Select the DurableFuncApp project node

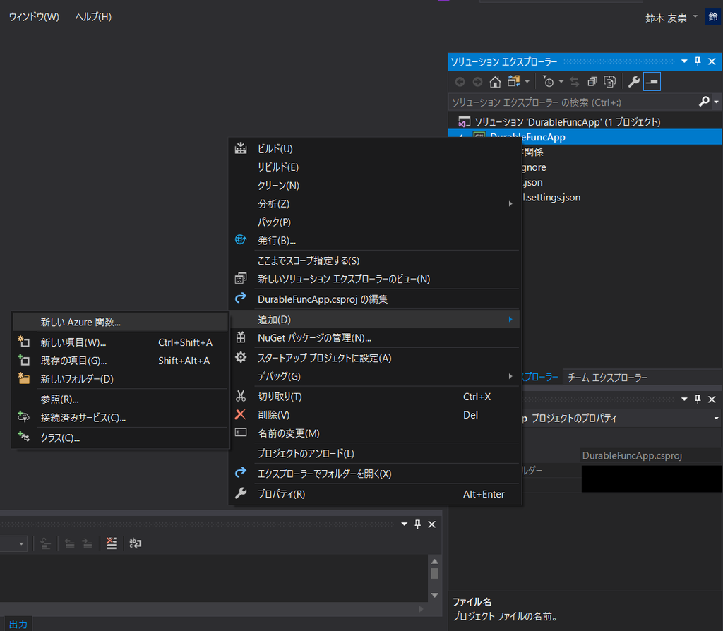(x=585, y=137)
